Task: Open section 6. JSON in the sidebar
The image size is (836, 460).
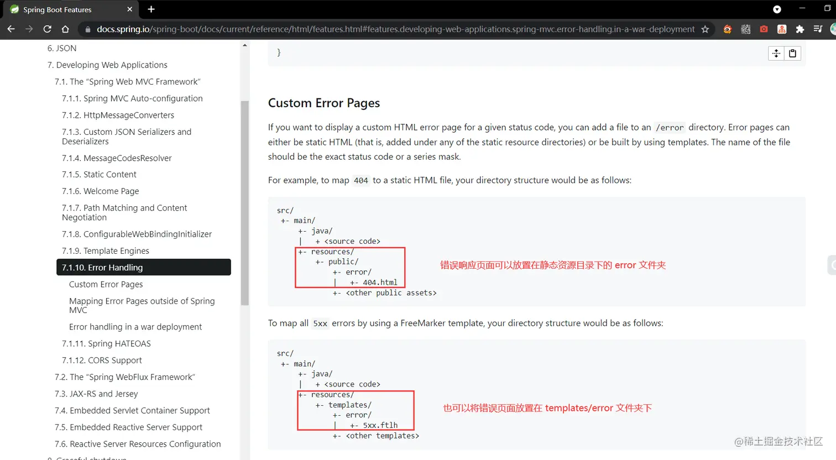Action: pyautogui.click(x=62, y=48)
